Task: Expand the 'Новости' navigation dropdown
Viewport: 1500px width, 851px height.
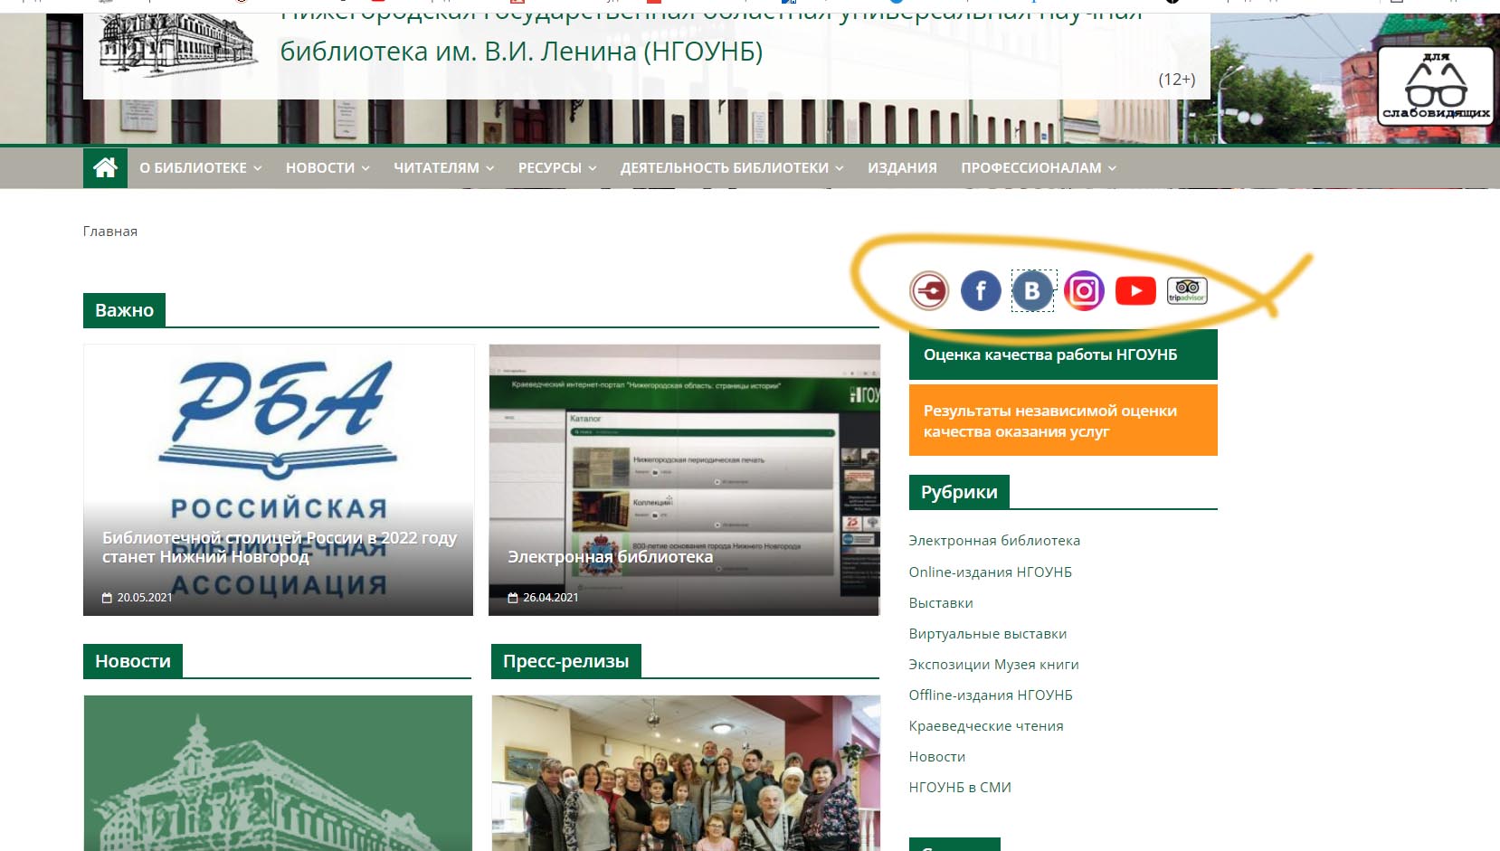Action: click(328, 168)
